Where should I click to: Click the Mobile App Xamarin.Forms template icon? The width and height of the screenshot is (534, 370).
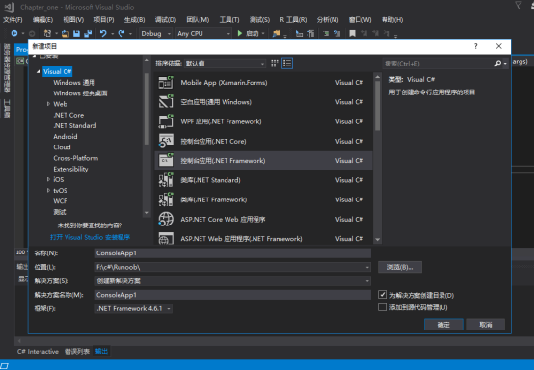tap(166, 82)
